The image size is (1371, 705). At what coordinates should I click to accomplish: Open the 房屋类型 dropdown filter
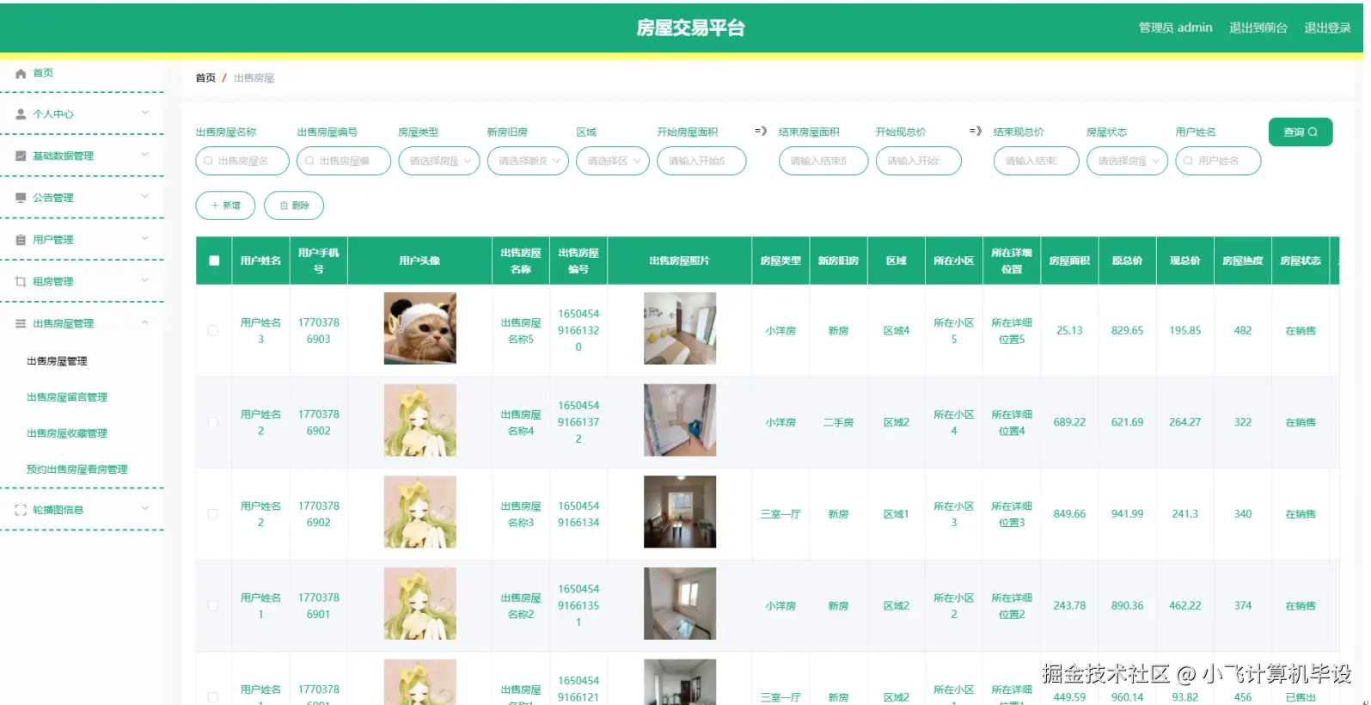[438, 161]
